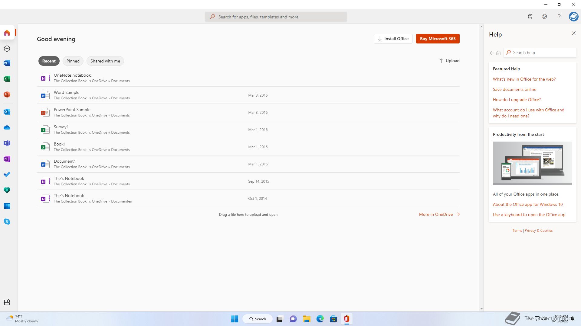Open the Book1 workbook
Screen dimensions: 581x326
pos(248,147)
